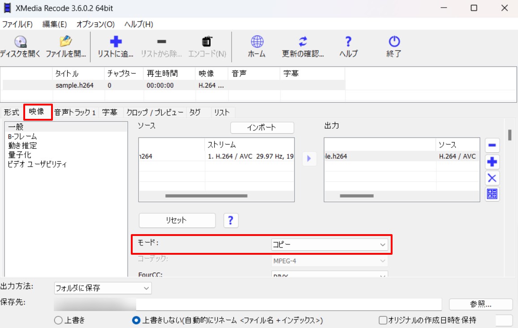Viewport: 518px width, 328px height.
Task: Switch to クロップ / プレビュー tab
Action: click(155, 113)
